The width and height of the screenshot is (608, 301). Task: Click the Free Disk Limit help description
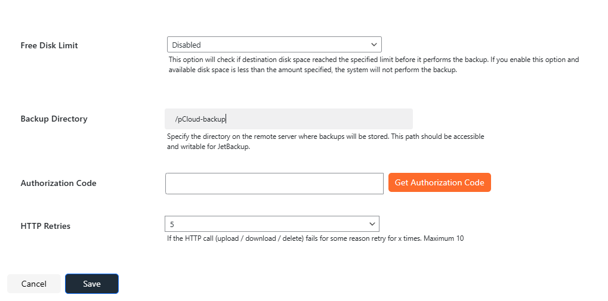click(374, 65)
